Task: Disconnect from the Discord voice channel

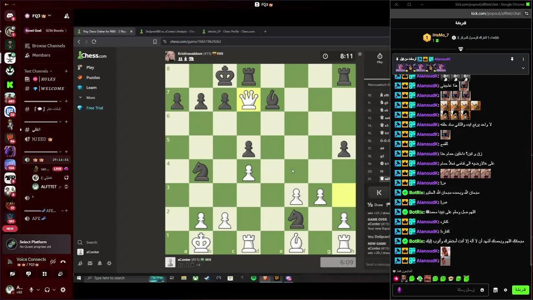Action: pos(63,262)
